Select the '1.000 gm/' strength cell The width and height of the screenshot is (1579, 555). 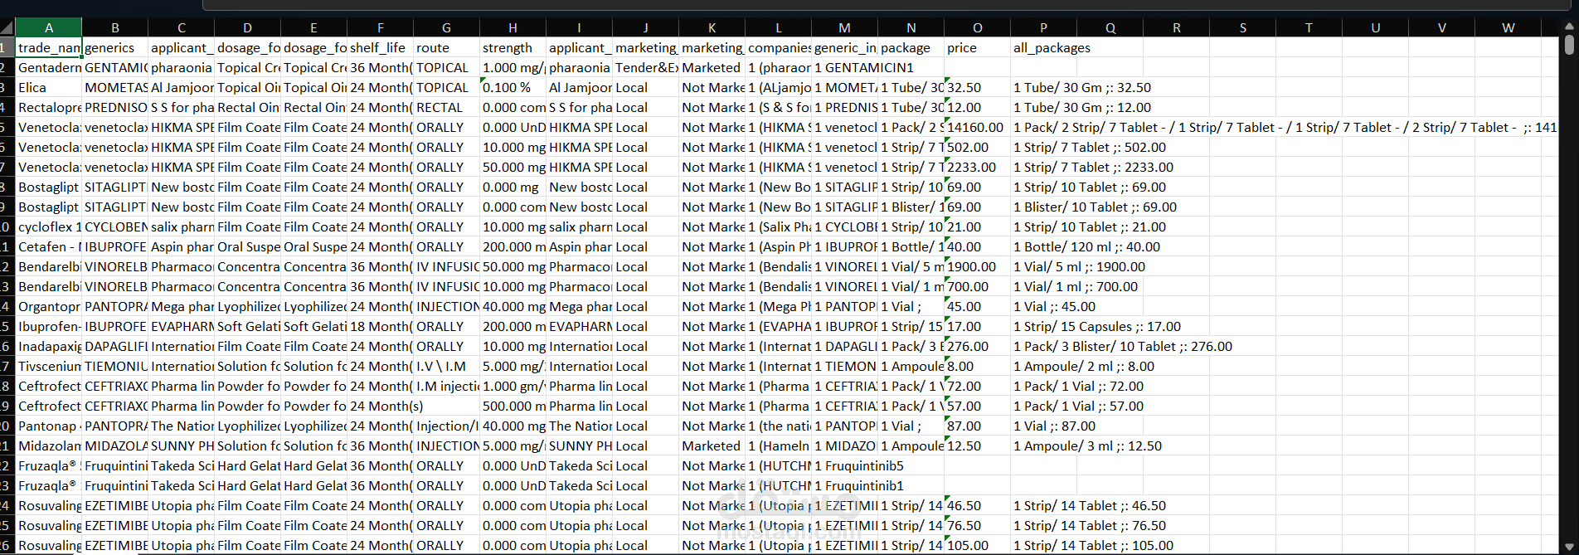[x=513, y=386]
